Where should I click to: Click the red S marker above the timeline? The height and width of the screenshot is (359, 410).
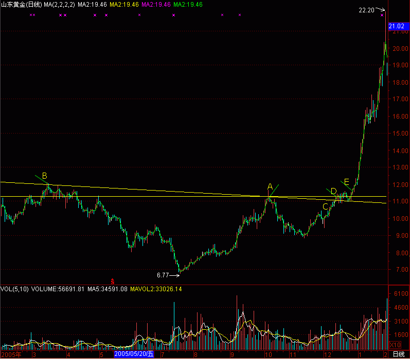(113, 281)
